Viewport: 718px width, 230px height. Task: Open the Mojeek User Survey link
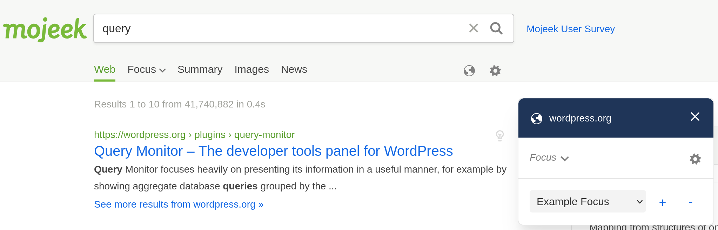click(571, 29)
